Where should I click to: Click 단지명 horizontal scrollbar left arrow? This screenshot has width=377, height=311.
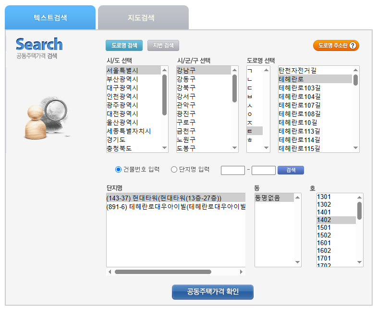click(x=110, y=272)
